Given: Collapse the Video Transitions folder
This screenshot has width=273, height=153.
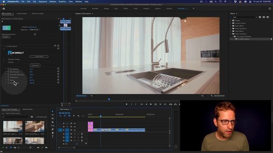Looking at the screenshot, I should (231, 34).
